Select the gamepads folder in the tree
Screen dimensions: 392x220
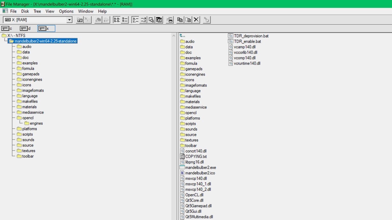pos(28,74)
